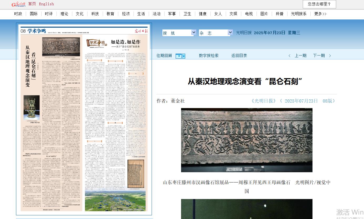The width and height of the screenshot is (364, 219).
Task: Click the Guangming Online logo
Action: click(18, 4)
